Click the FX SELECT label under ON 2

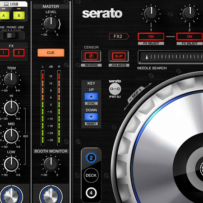coord(189,43)
